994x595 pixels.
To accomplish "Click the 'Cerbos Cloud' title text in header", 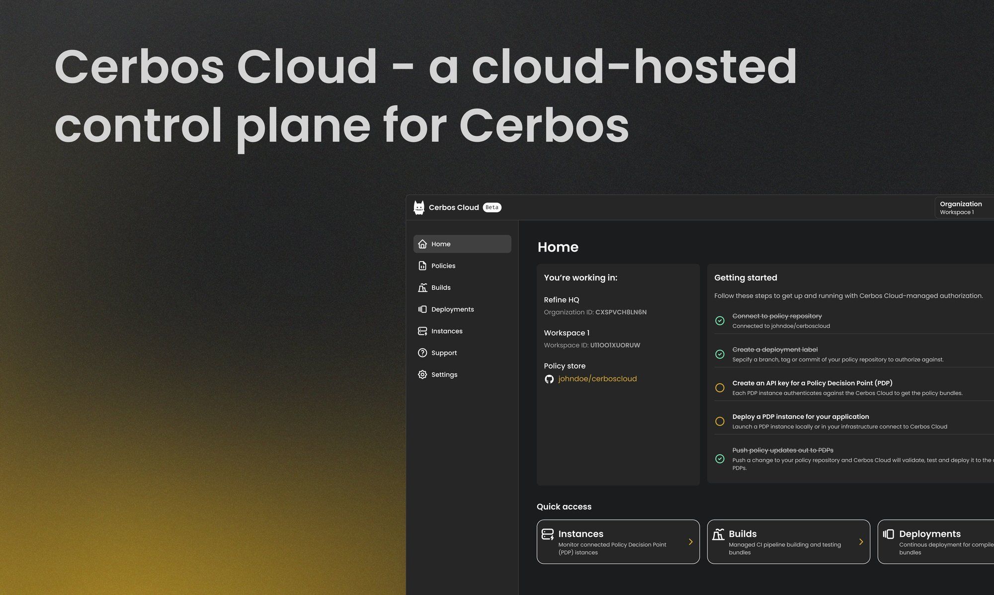I will tap(454, 208).
